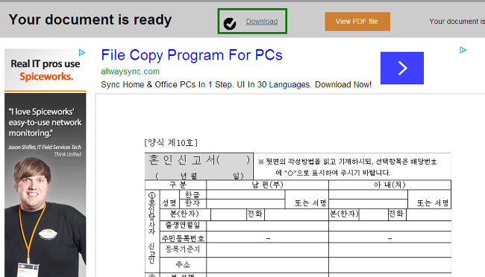
Task: Click the '주민등록번호' row label
Action: pos(183,238)
